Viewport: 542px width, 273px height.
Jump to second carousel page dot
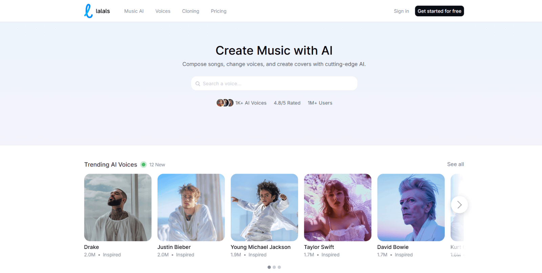coord(274,267)
